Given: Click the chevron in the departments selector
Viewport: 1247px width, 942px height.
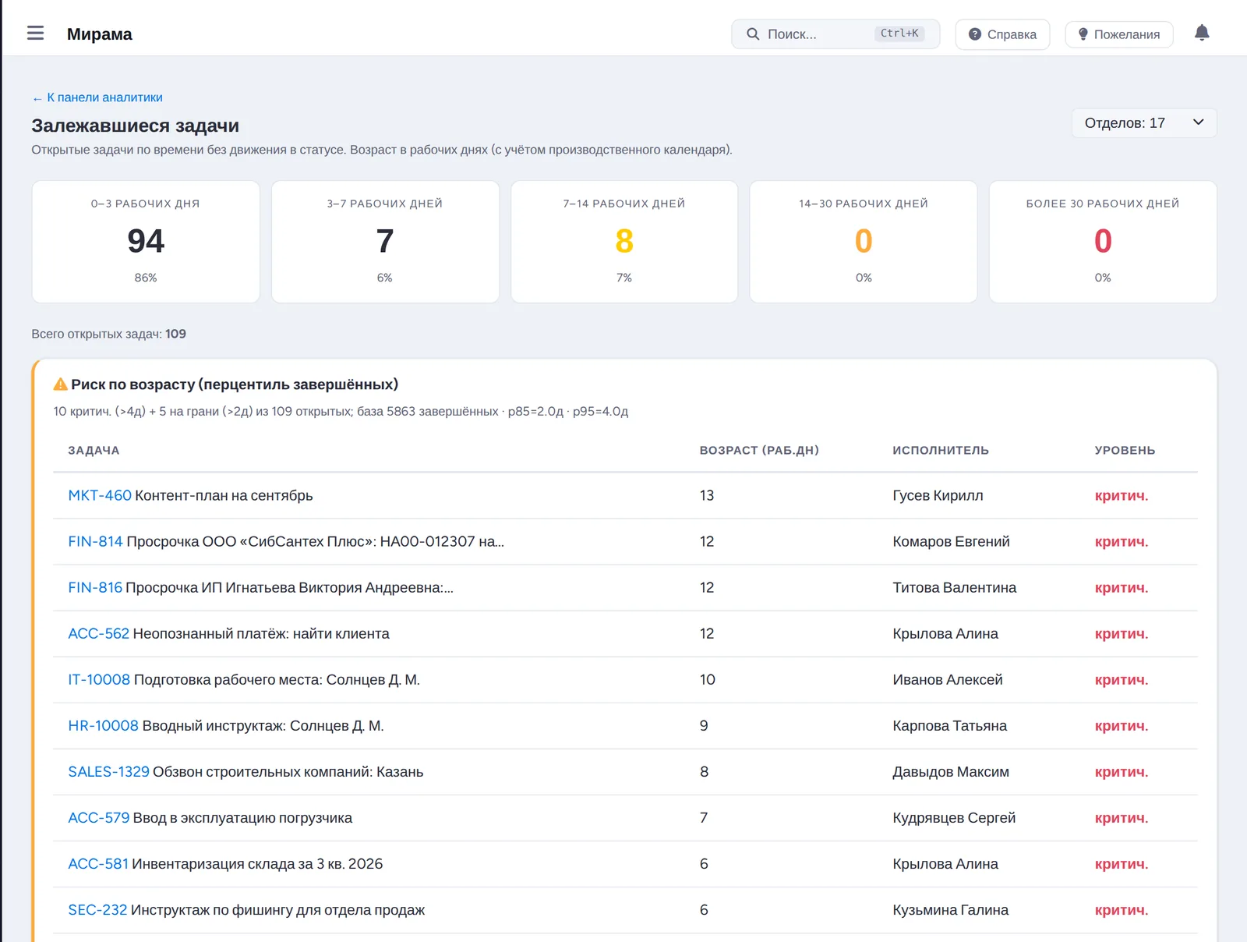Looking at the screenshot, I should (x=1198, y=122).
